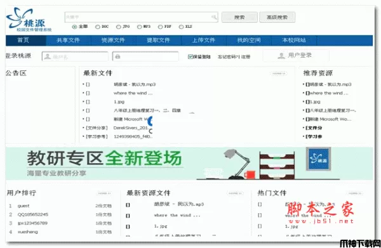Open '新建 Microsoft Wo...' in 推荐资源
The width and height of the screenshot is (381, 248).
[x=330, y=119]
